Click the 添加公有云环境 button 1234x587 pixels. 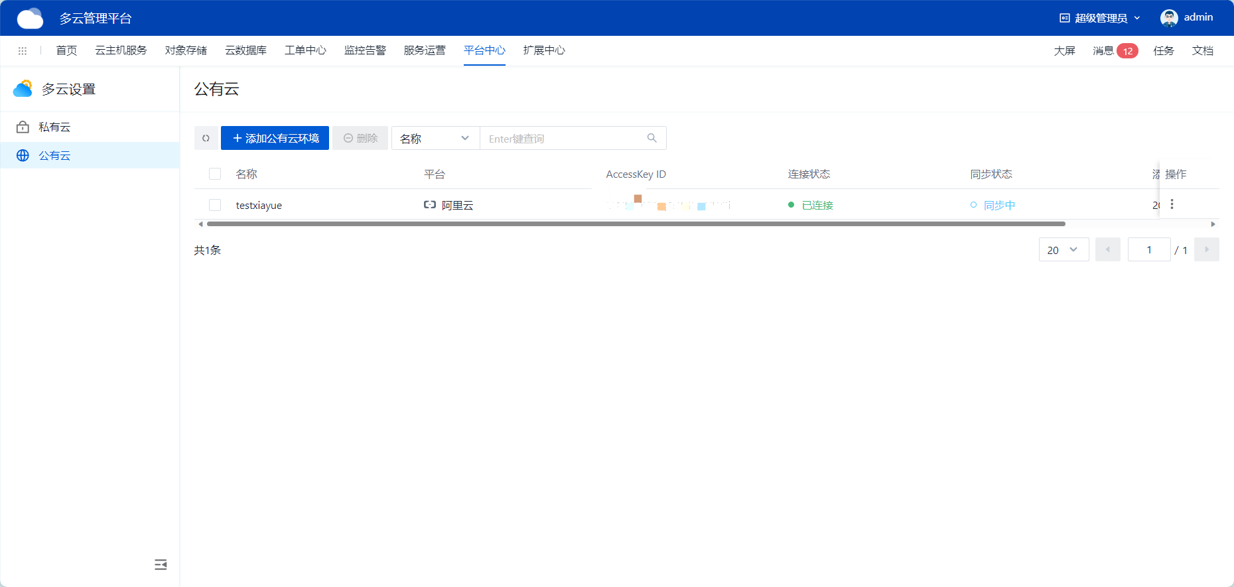(x=275, y=138)
